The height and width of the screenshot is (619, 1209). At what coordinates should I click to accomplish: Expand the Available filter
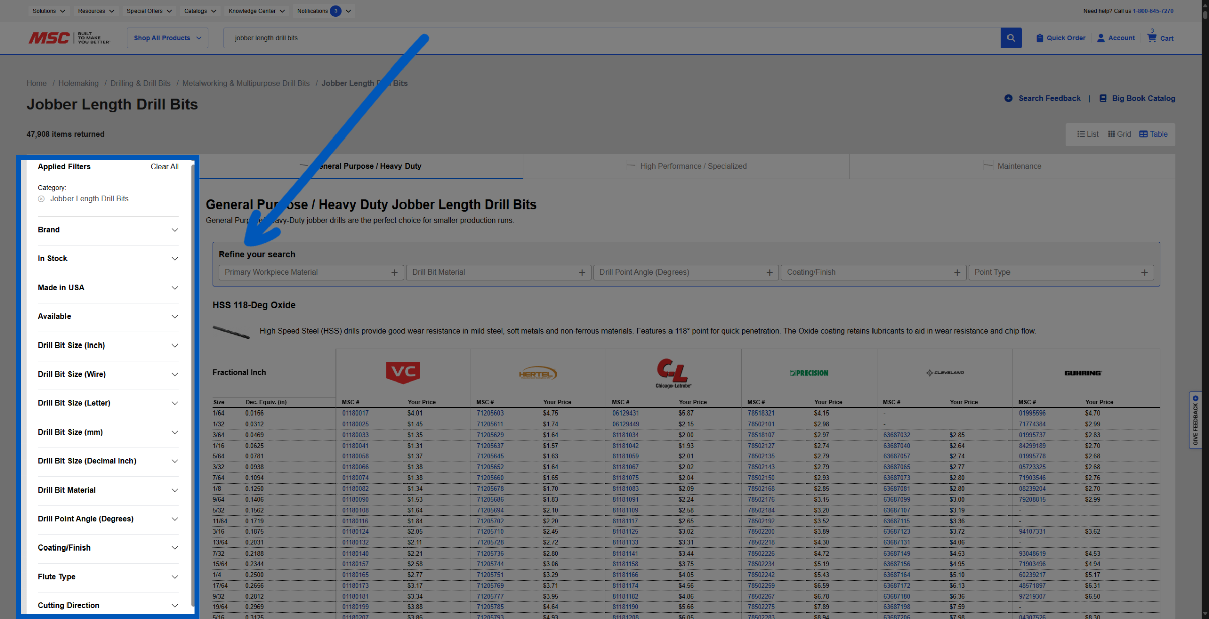coord(108,316)
